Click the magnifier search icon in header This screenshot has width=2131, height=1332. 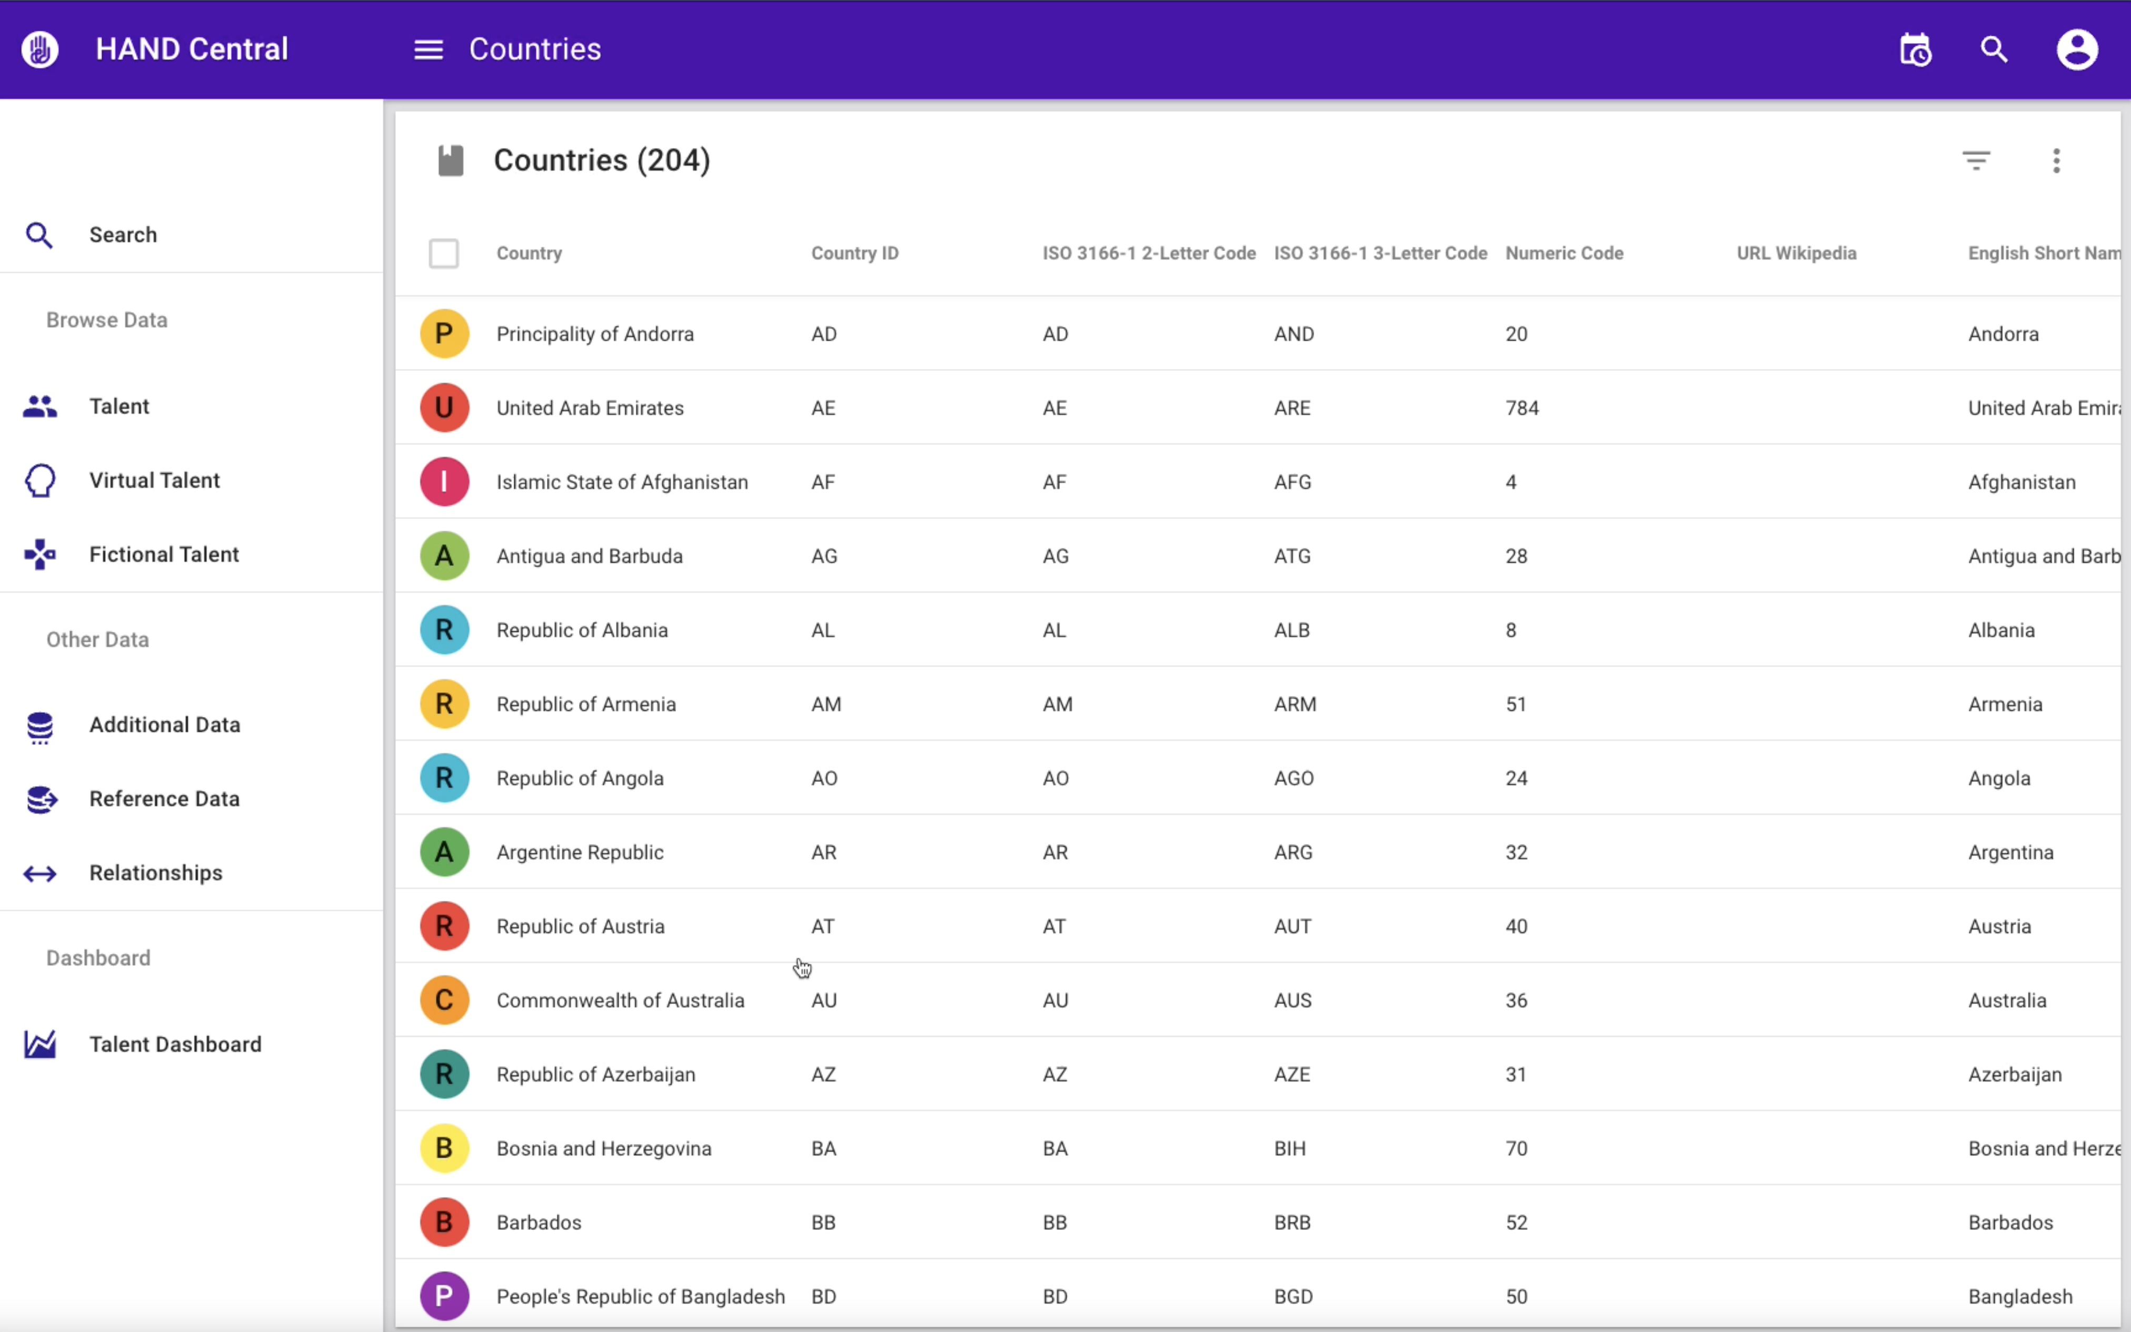click(1994, 49)
